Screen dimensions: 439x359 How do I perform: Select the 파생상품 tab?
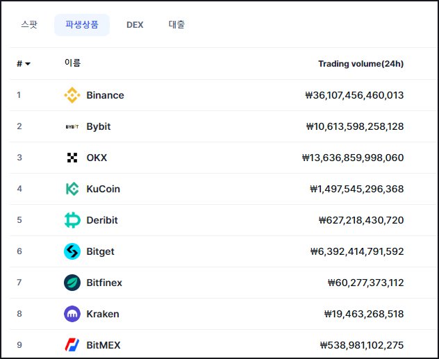[x=82, y=24]
